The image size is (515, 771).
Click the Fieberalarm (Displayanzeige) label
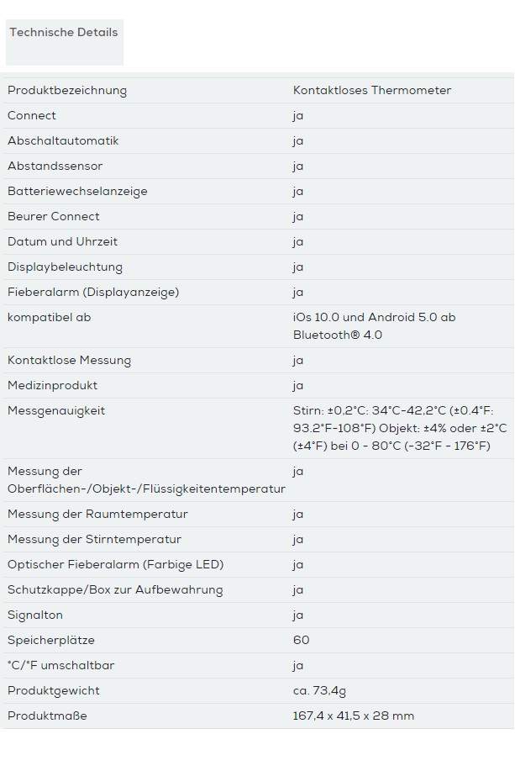tap(93, 293)
